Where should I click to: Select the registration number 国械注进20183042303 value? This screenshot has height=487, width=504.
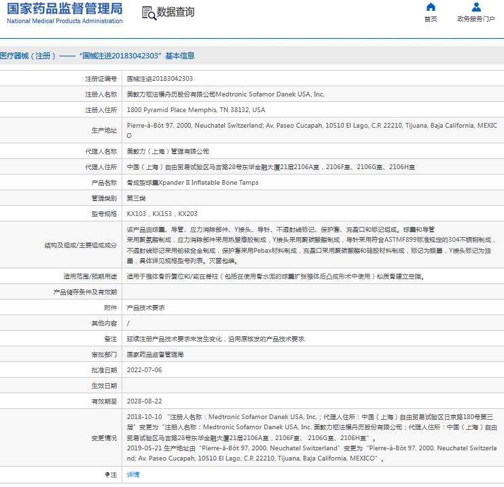160,78
